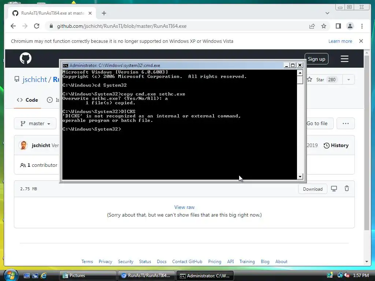
Task: Go back using the browser back arrow
Action: (13, 26)
